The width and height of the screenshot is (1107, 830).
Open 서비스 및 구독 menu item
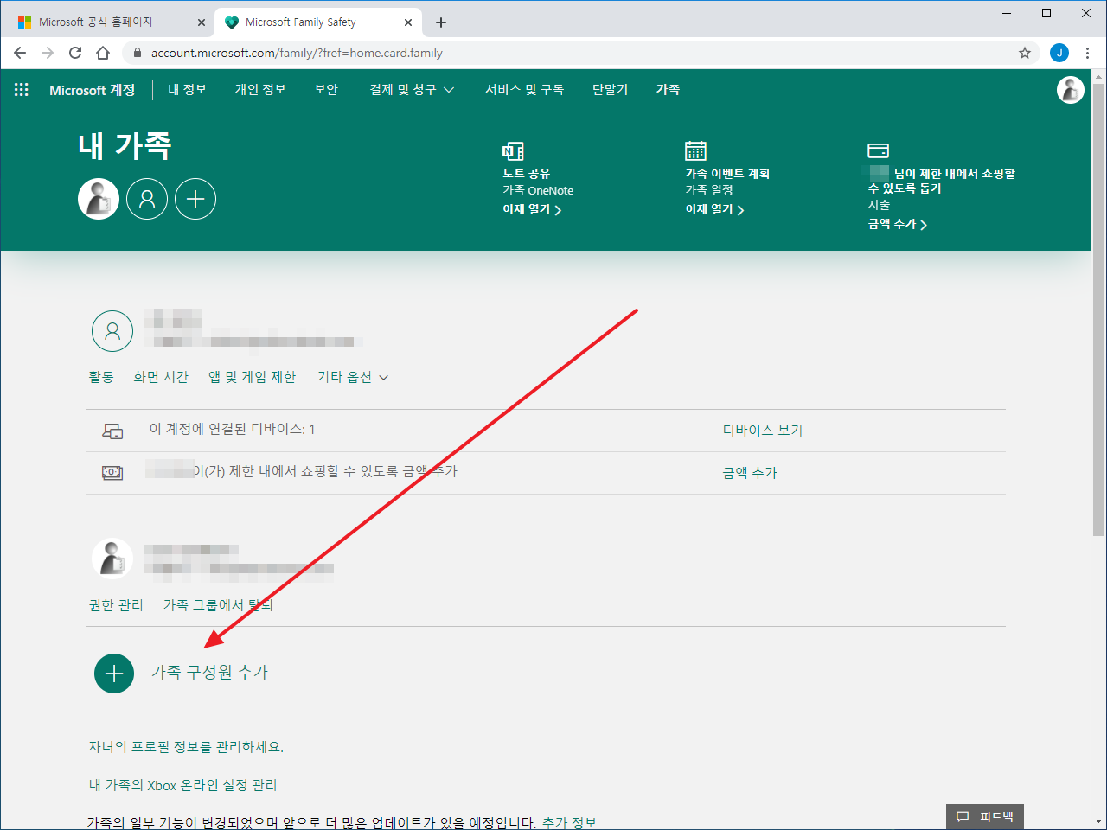(524, 90)
